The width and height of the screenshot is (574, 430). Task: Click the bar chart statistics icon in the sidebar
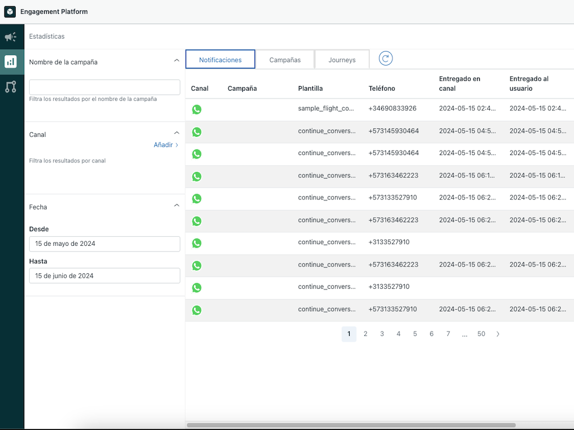coord(10,62)
